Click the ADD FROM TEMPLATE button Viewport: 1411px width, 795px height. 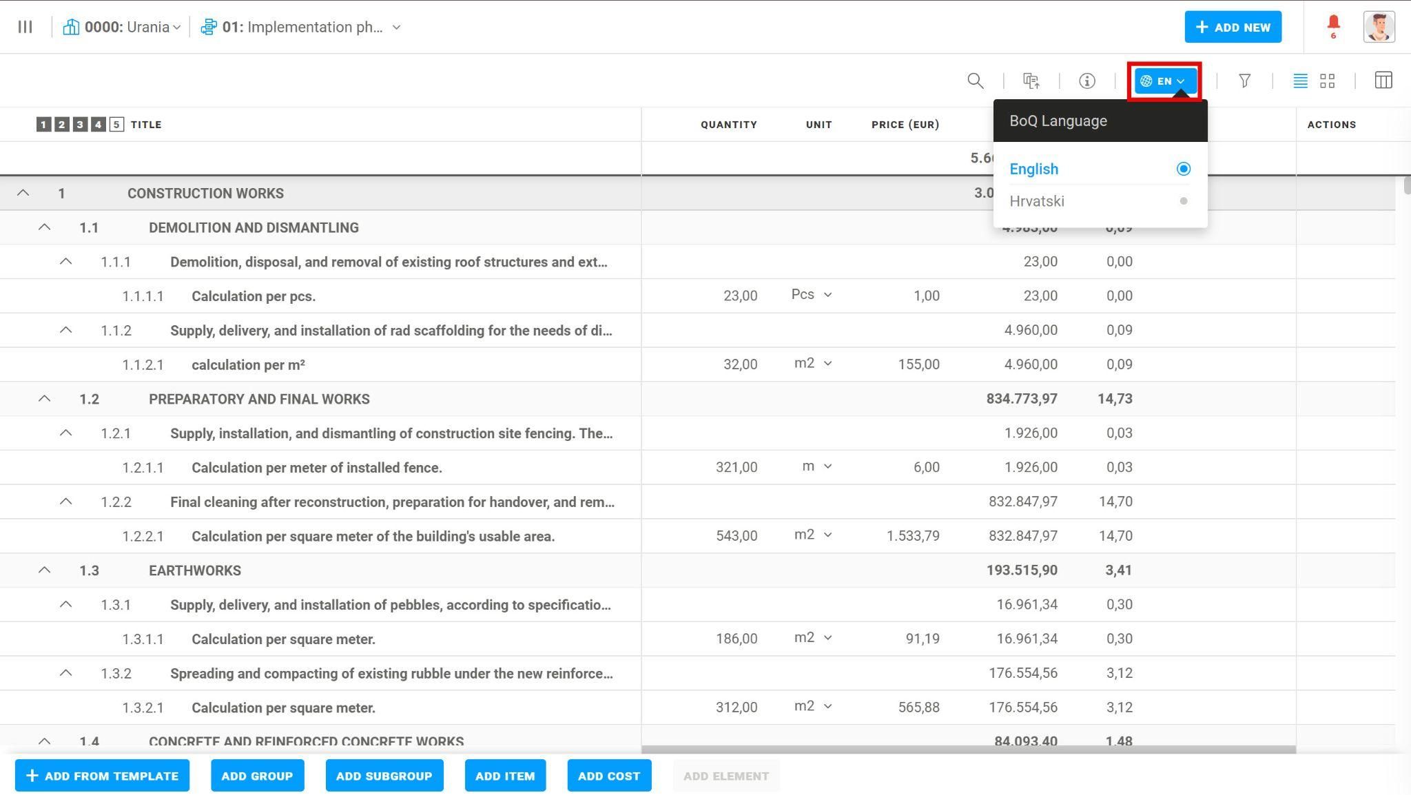[102, 776]
